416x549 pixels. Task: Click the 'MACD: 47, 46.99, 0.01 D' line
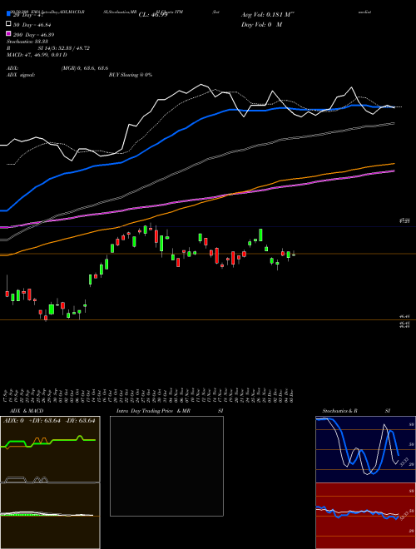coord(37,55)
